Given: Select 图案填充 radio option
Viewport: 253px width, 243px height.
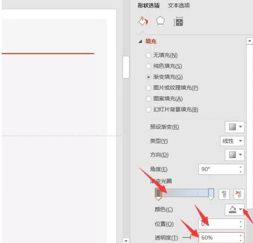Looking at the screenshot, I should 148,99.
